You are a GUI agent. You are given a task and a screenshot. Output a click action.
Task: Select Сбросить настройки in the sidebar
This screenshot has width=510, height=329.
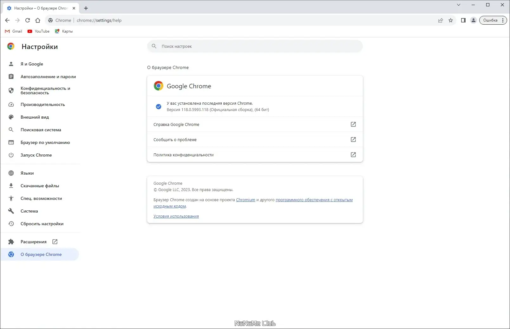click(40, 224)
